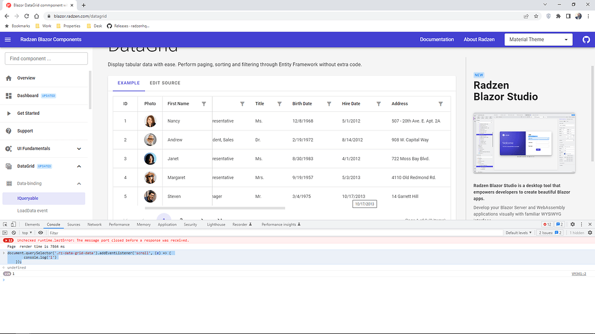Open the console context 'top' dropdown
The width and height of the screenshot is (595, 334).
point(27,233)
